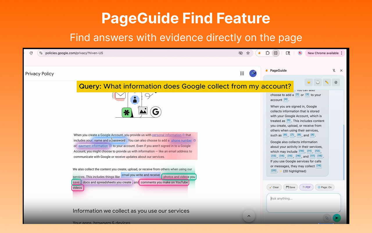This screenshot has width=372, height=233.
Task: Jump to citation [16] in the answer
Action: click(298, 156)
